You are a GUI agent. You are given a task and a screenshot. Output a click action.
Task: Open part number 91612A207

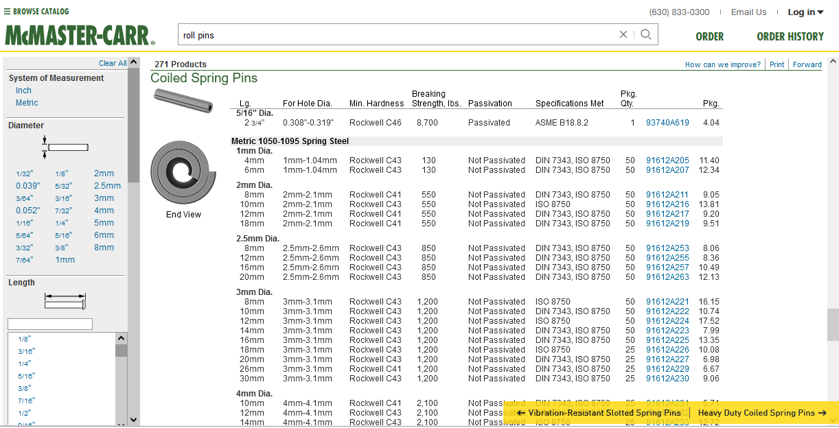click(667, 170)
